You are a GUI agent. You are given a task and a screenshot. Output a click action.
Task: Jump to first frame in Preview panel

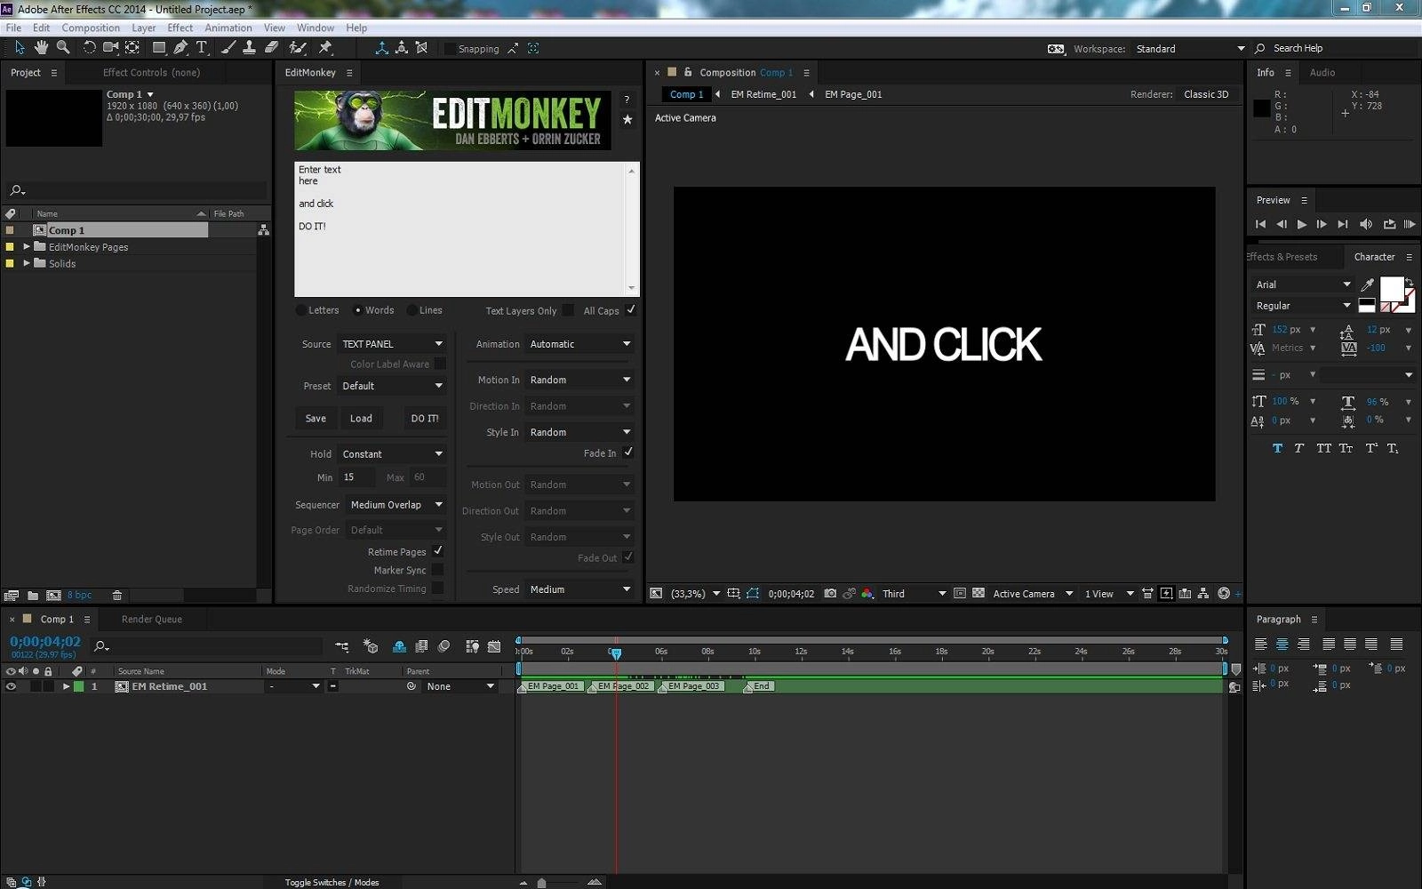(x=1259, y=224)
